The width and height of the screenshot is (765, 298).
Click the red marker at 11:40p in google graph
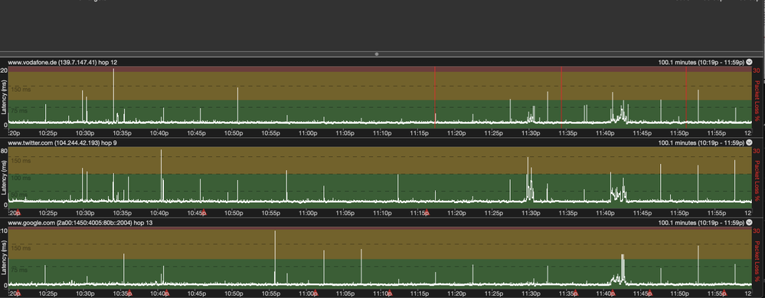pyautogui.click(x=613, y=293)
